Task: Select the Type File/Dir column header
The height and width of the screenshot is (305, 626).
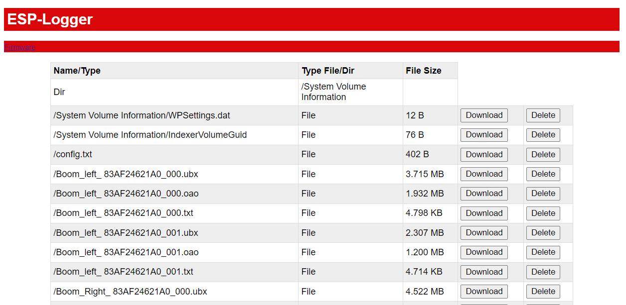Action: [x=326, y=70]
